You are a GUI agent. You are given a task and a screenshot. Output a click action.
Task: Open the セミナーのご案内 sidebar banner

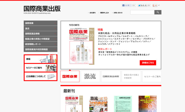40,68
